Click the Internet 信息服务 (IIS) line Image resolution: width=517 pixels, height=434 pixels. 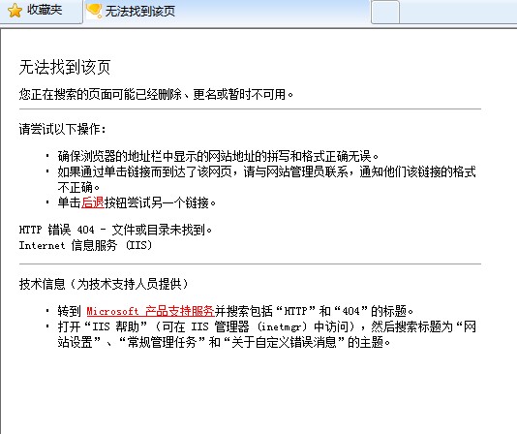[x=85, y=245]
